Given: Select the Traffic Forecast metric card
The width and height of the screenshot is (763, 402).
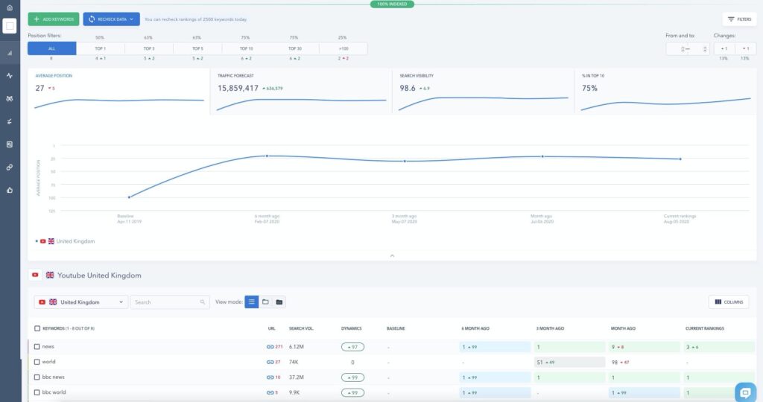Looking at the screenshot, I should [x=301, y=92].
